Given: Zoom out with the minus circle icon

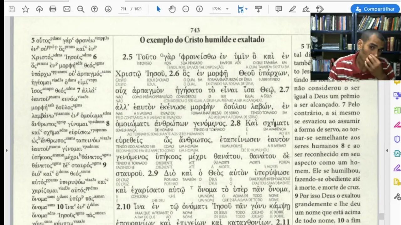Looking at the screenshot, I should click(186, 9).
